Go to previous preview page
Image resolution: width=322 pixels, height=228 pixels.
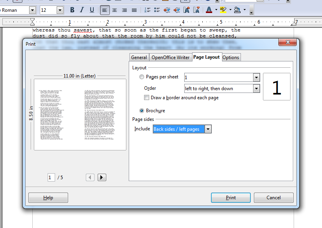tap(90, 178)
